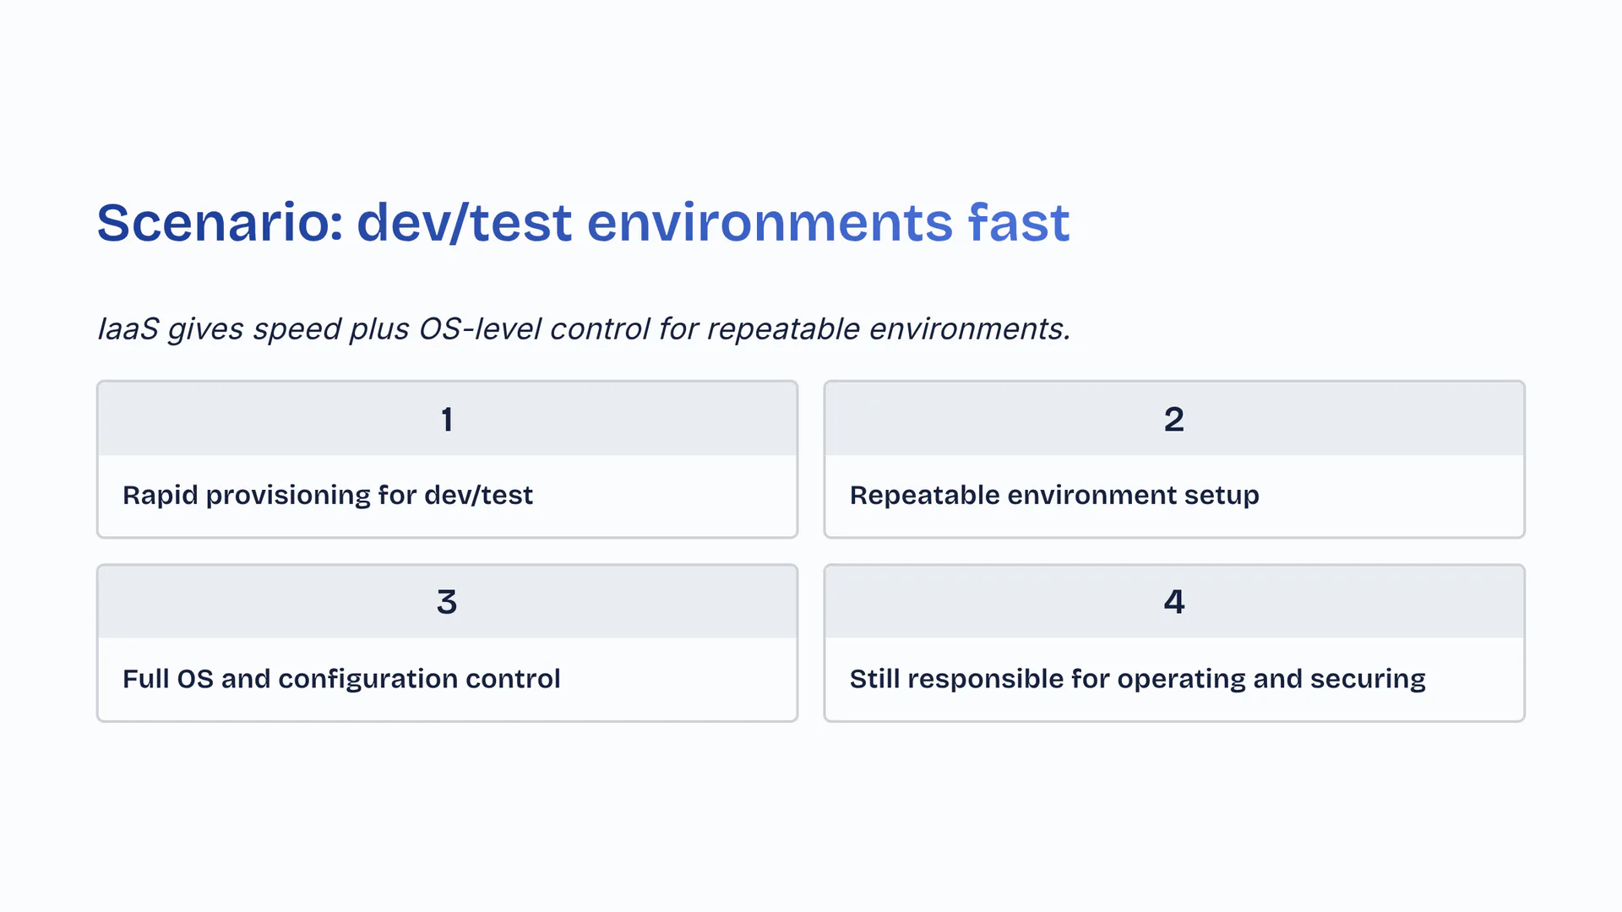
Task: Select the card header numbered 3
Action: coord(447,602)
